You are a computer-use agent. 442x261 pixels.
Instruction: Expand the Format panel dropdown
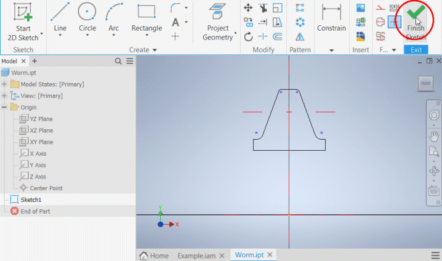point(394,50)
